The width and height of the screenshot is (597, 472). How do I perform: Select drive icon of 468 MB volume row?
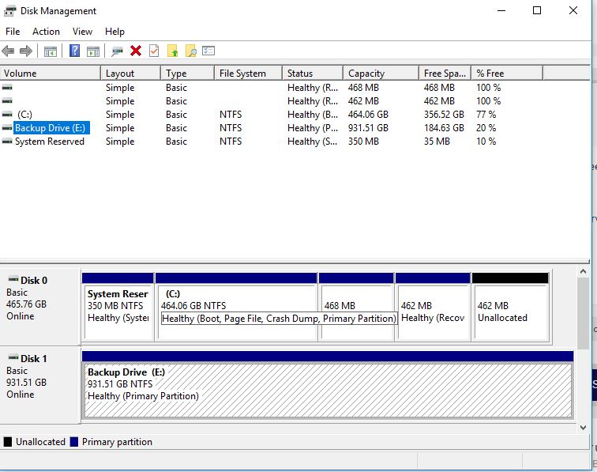[x=7, y=88]
